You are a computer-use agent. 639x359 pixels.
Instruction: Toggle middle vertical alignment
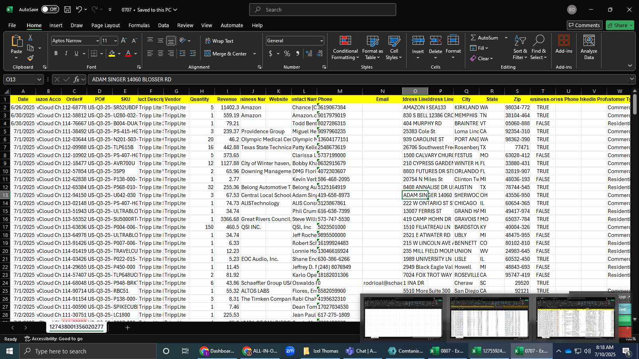[x=161, y=40]
